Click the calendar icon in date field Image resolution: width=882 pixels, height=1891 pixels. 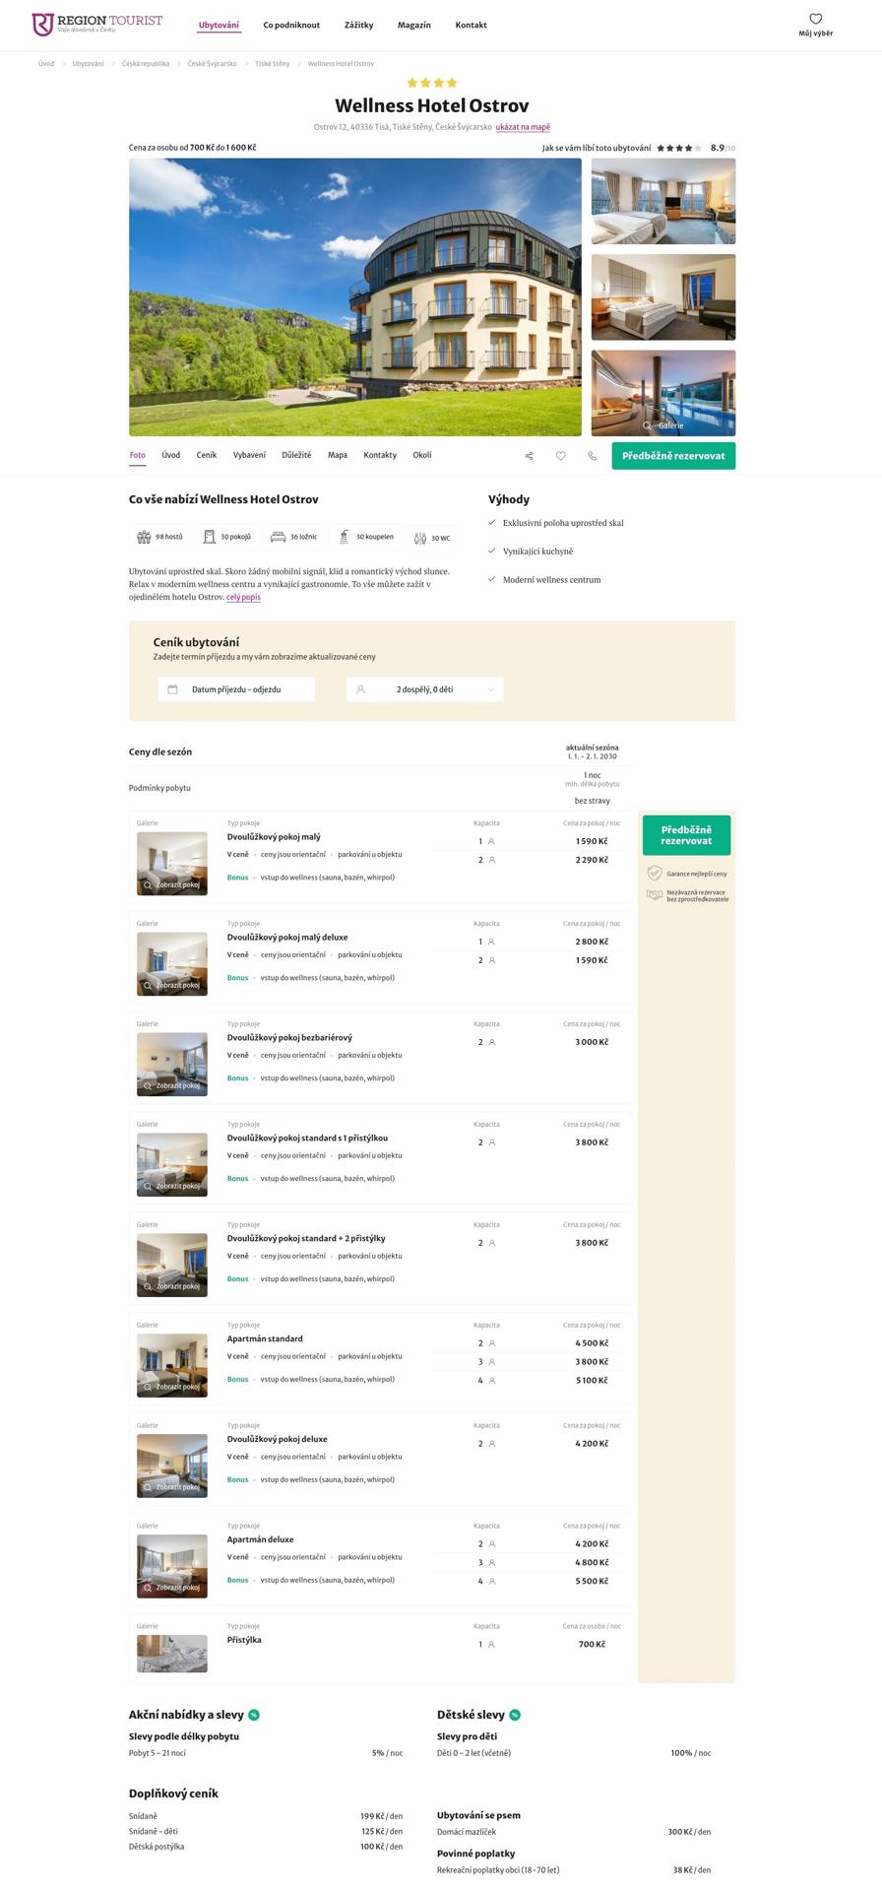coord(173,689)
